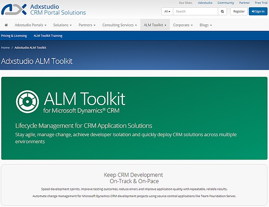Click the 'Adxstudio ALM Toolkit' page title
This screenshot has width=269, height=207.
[37, 61]
